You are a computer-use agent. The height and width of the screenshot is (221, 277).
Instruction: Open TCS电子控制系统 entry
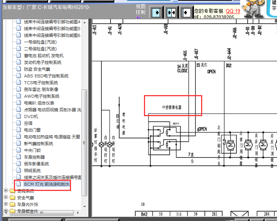click(41, 83)
